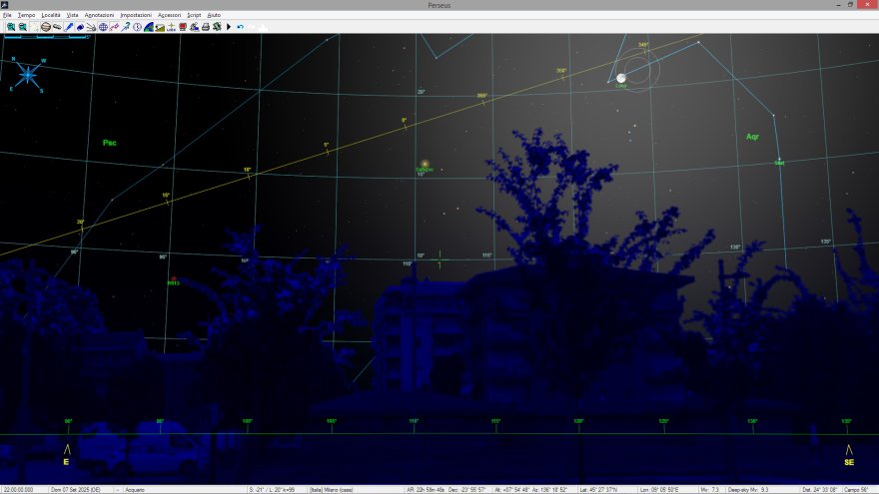
Task: Click the compass rose orientation indicator
Action: point(28,74)
